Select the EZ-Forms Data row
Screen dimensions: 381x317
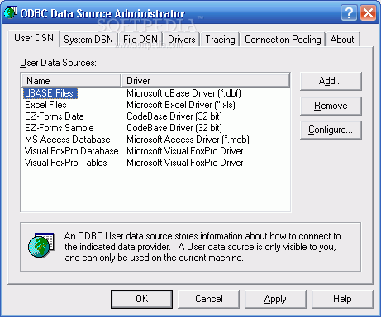pos(55,116)
